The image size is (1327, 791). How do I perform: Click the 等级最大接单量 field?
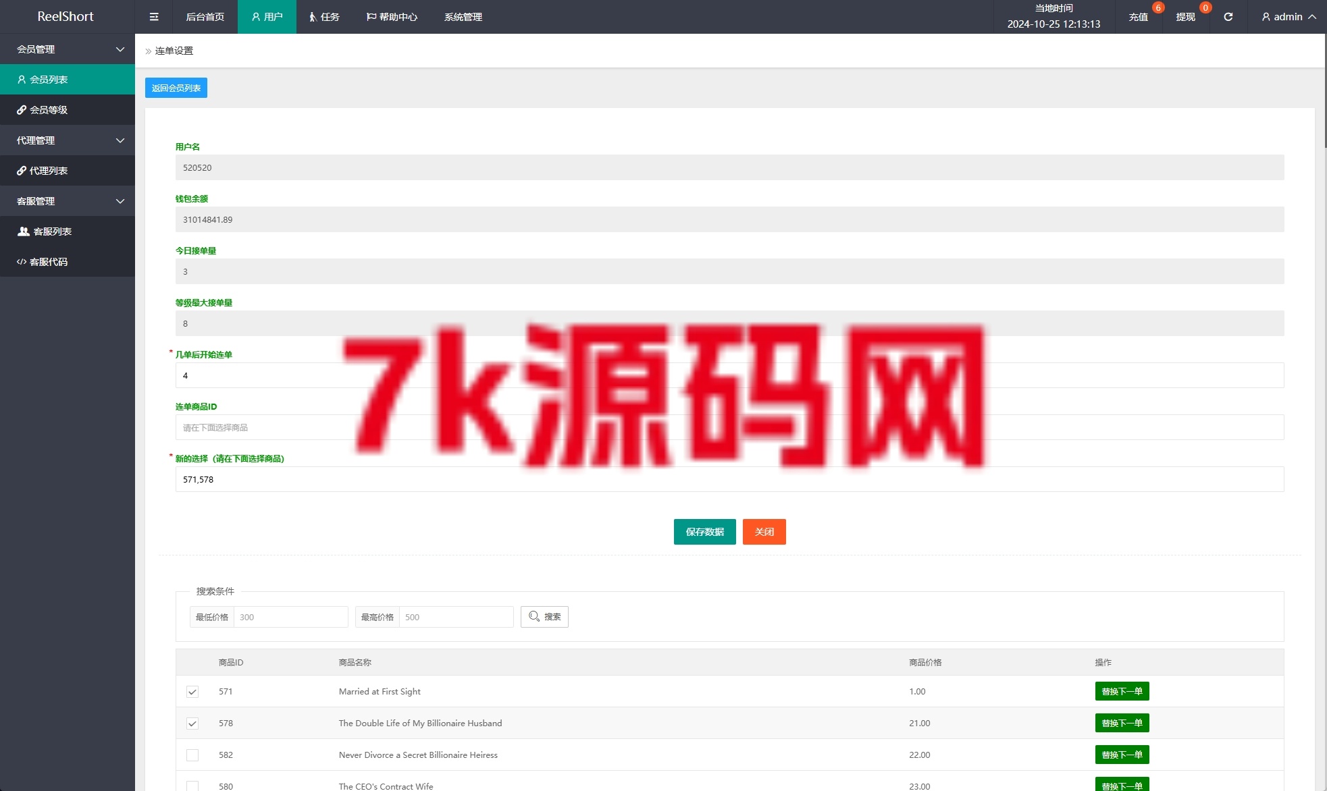click(x=729, y=323)
